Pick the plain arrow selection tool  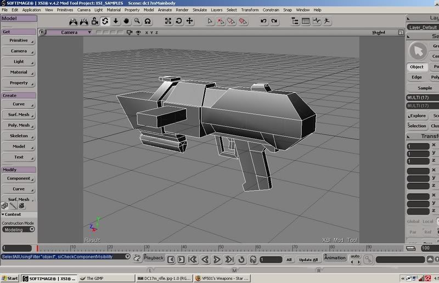[x=210, y=21]
